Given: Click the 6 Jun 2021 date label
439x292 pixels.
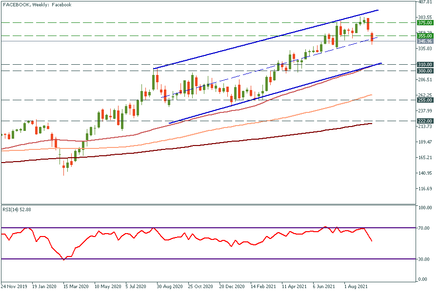Looking at the screenshot, I should (x=325, y=287).
